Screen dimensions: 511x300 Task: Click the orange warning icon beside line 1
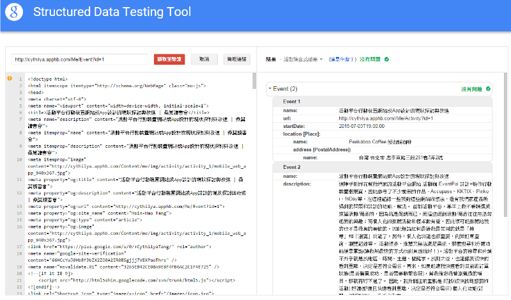(x=9, y=78)
